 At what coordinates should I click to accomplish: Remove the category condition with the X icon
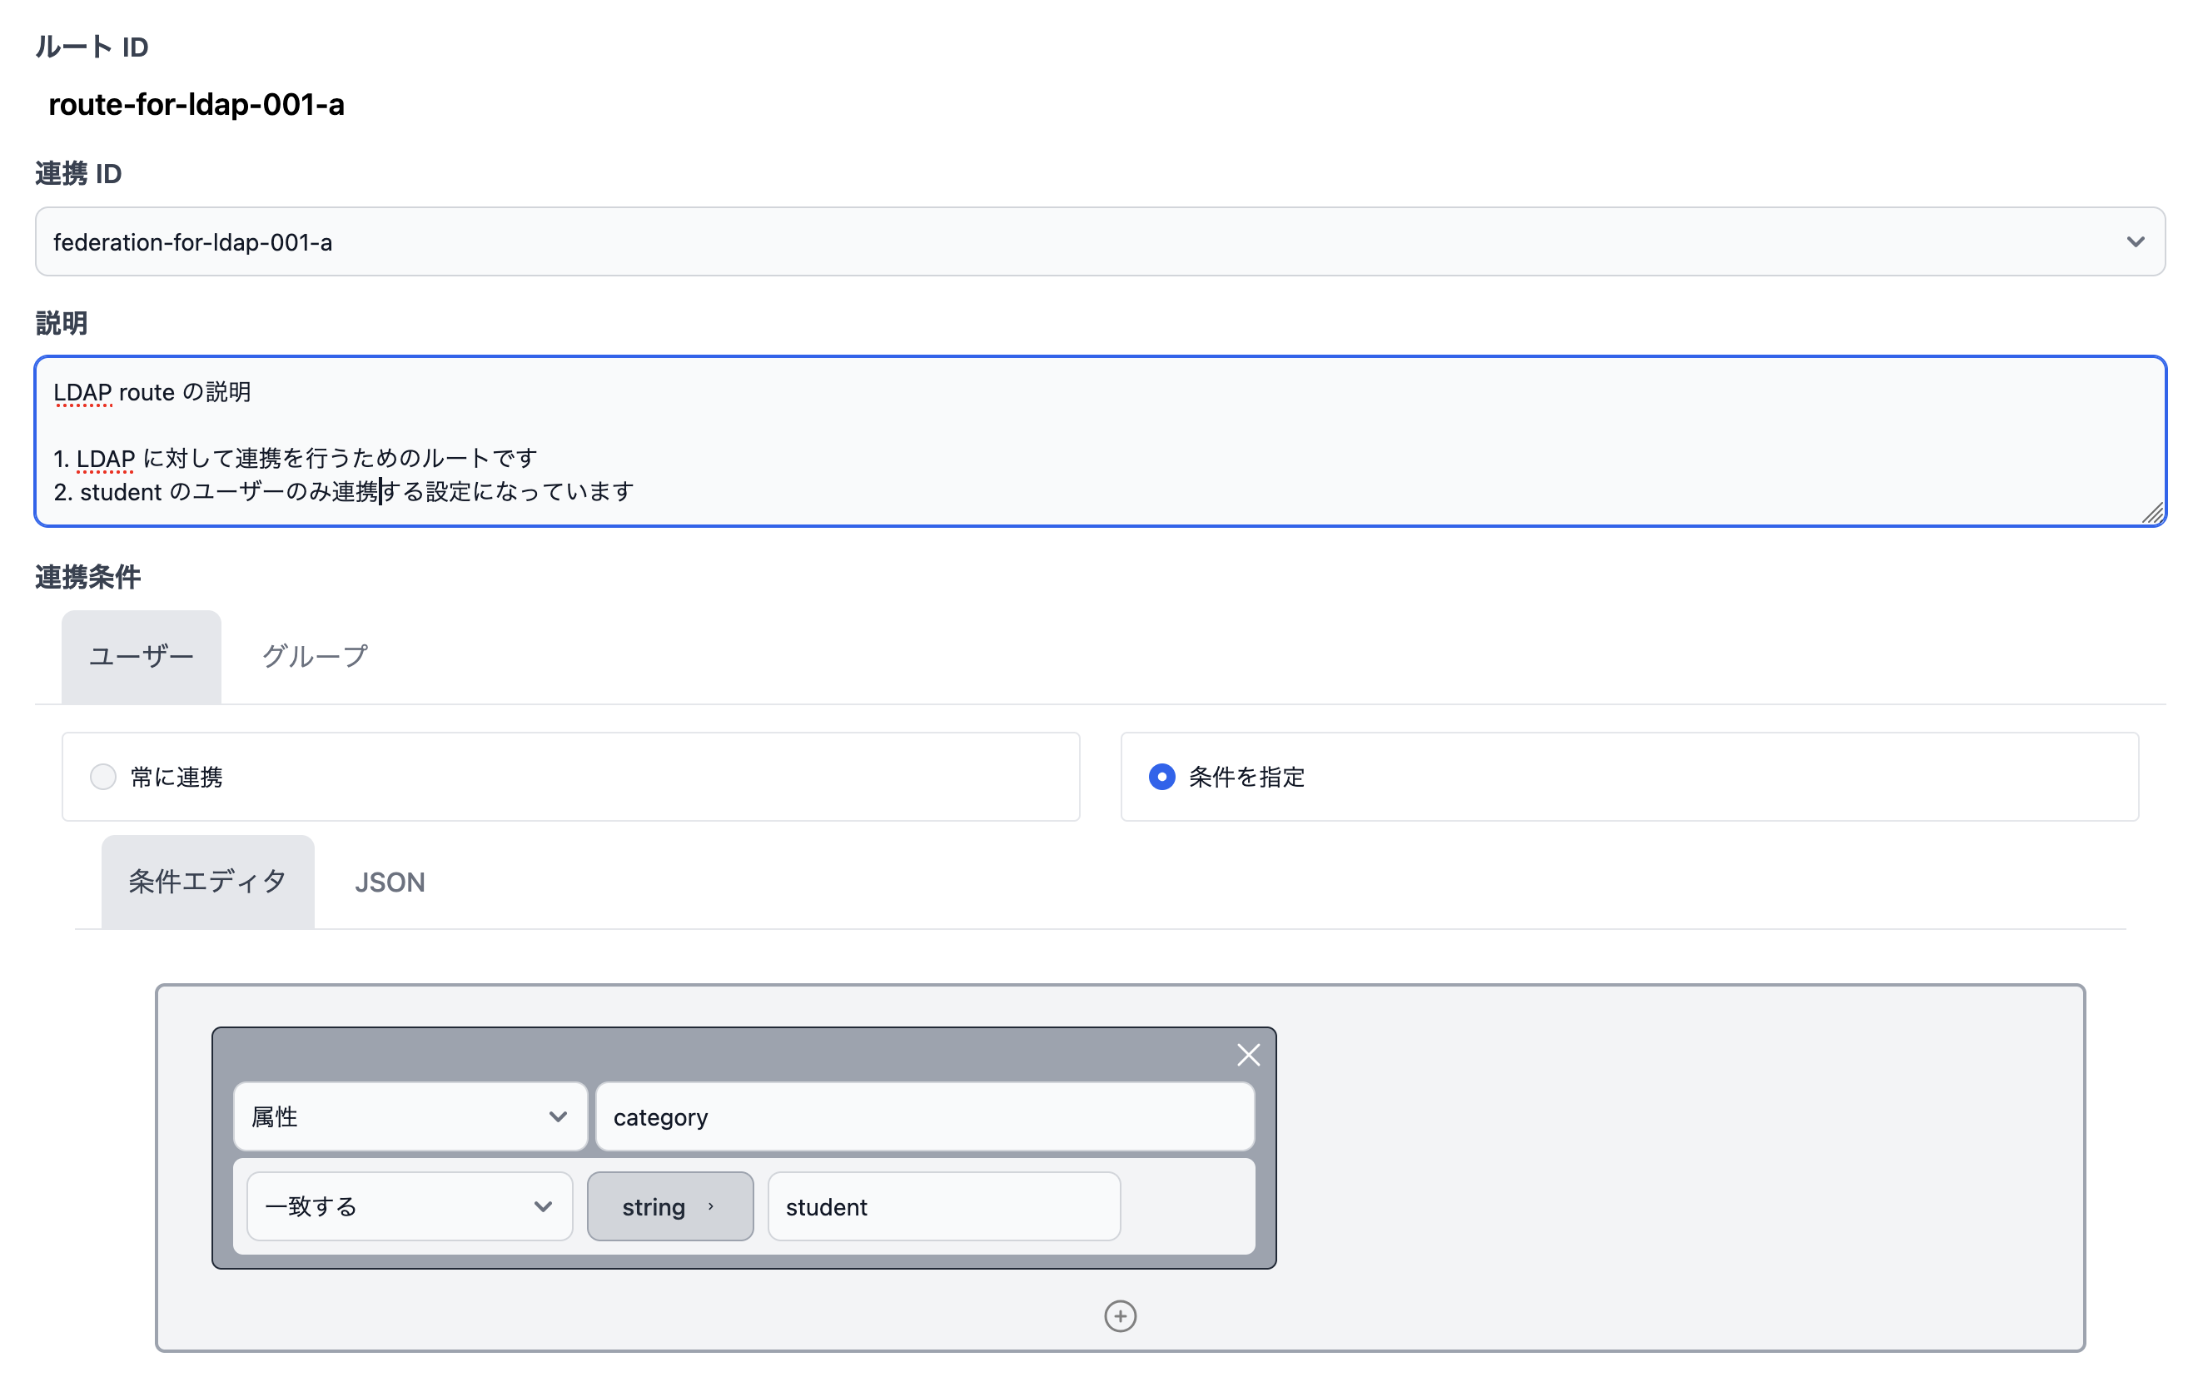(1247, 1055)
